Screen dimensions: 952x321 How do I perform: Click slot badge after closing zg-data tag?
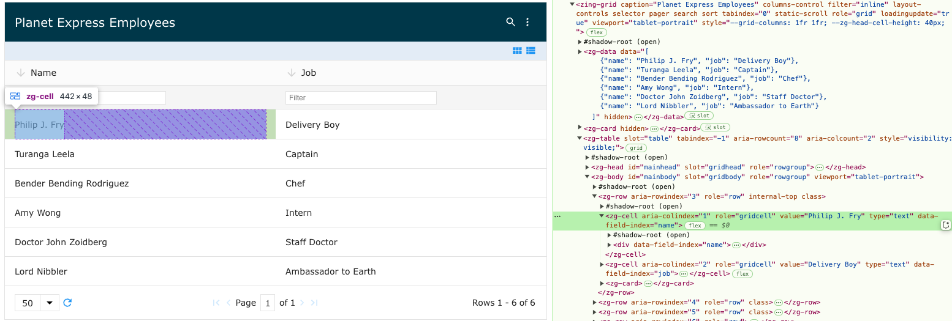(699, 116)
